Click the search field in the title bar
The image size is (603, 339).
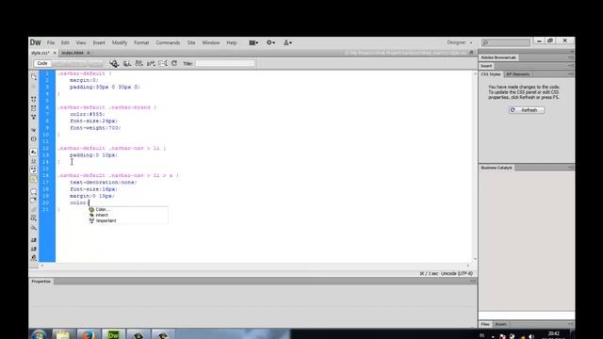tap(506, 42)
